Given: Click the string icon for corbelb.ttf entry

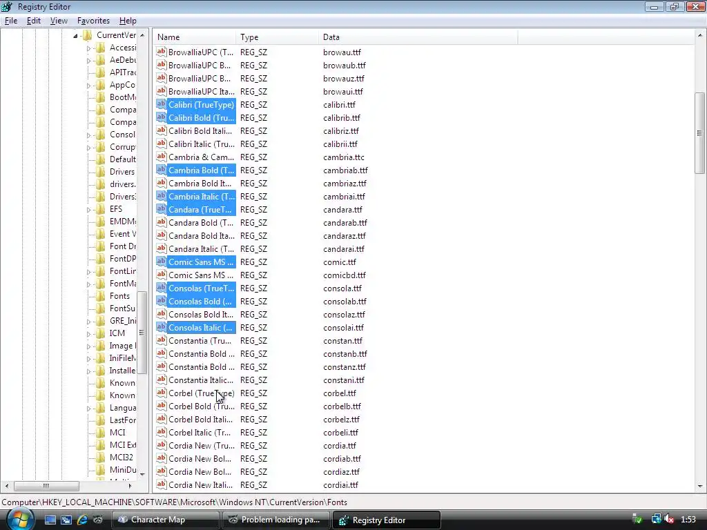Looking at the screenshot, I should pos(161,406).
